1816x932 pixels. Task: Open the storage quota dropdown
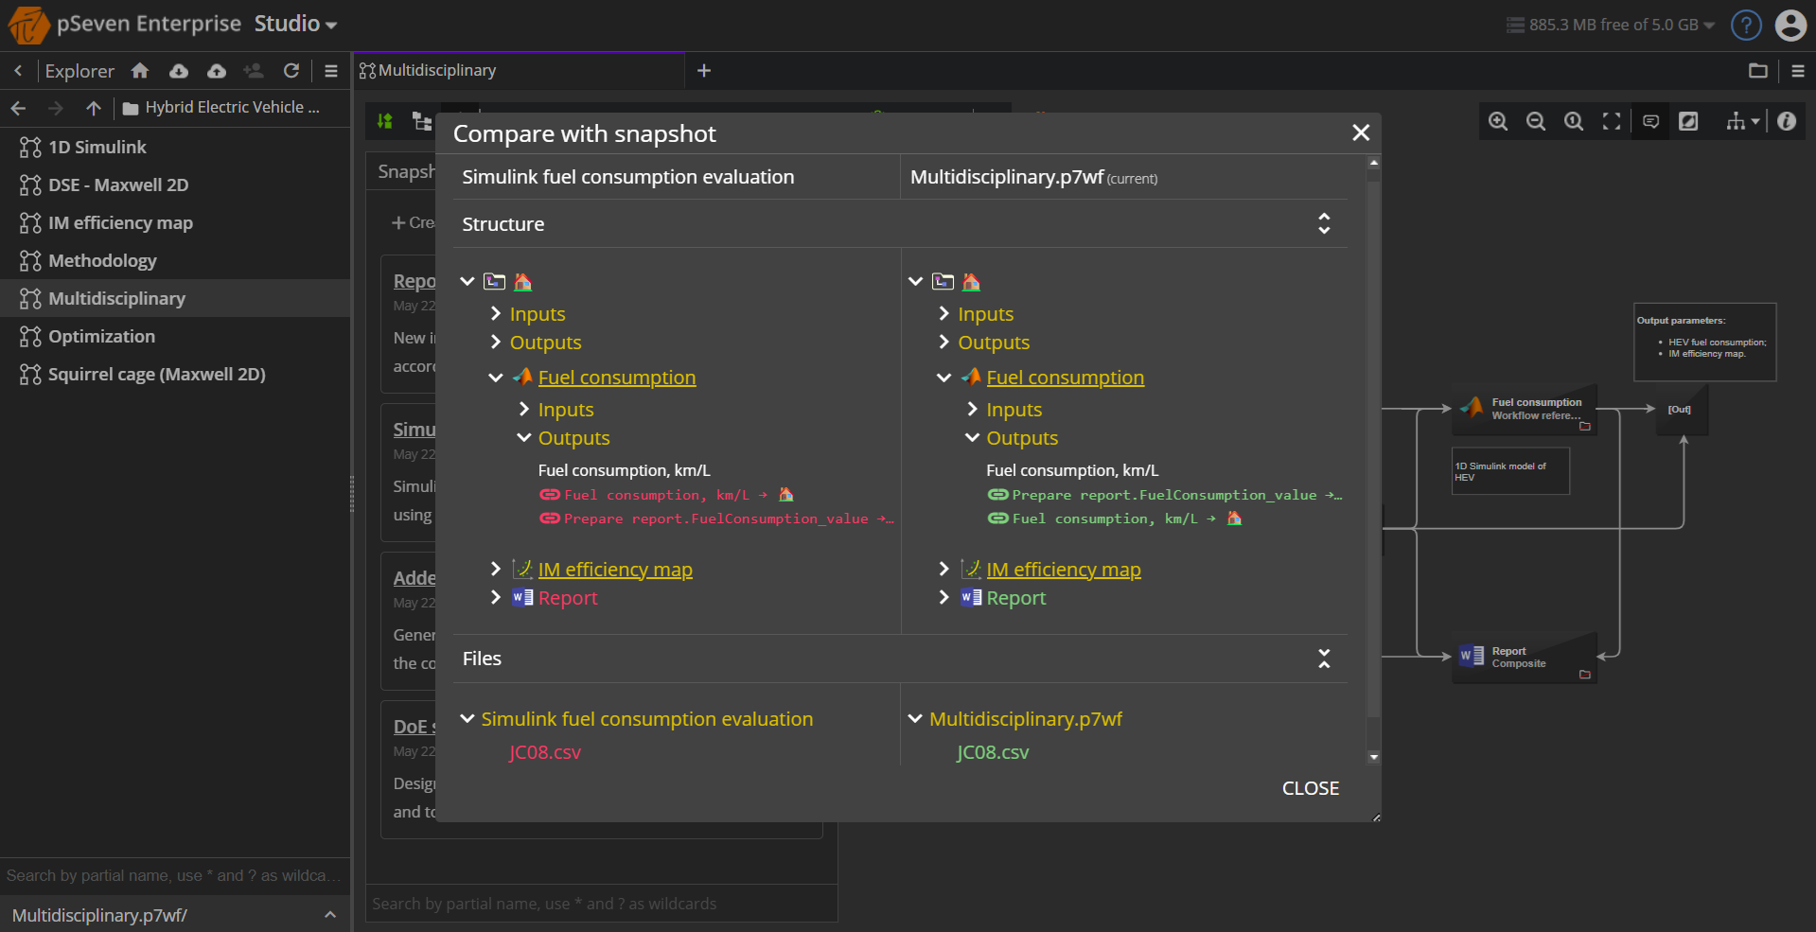(x=1611, y=25)
